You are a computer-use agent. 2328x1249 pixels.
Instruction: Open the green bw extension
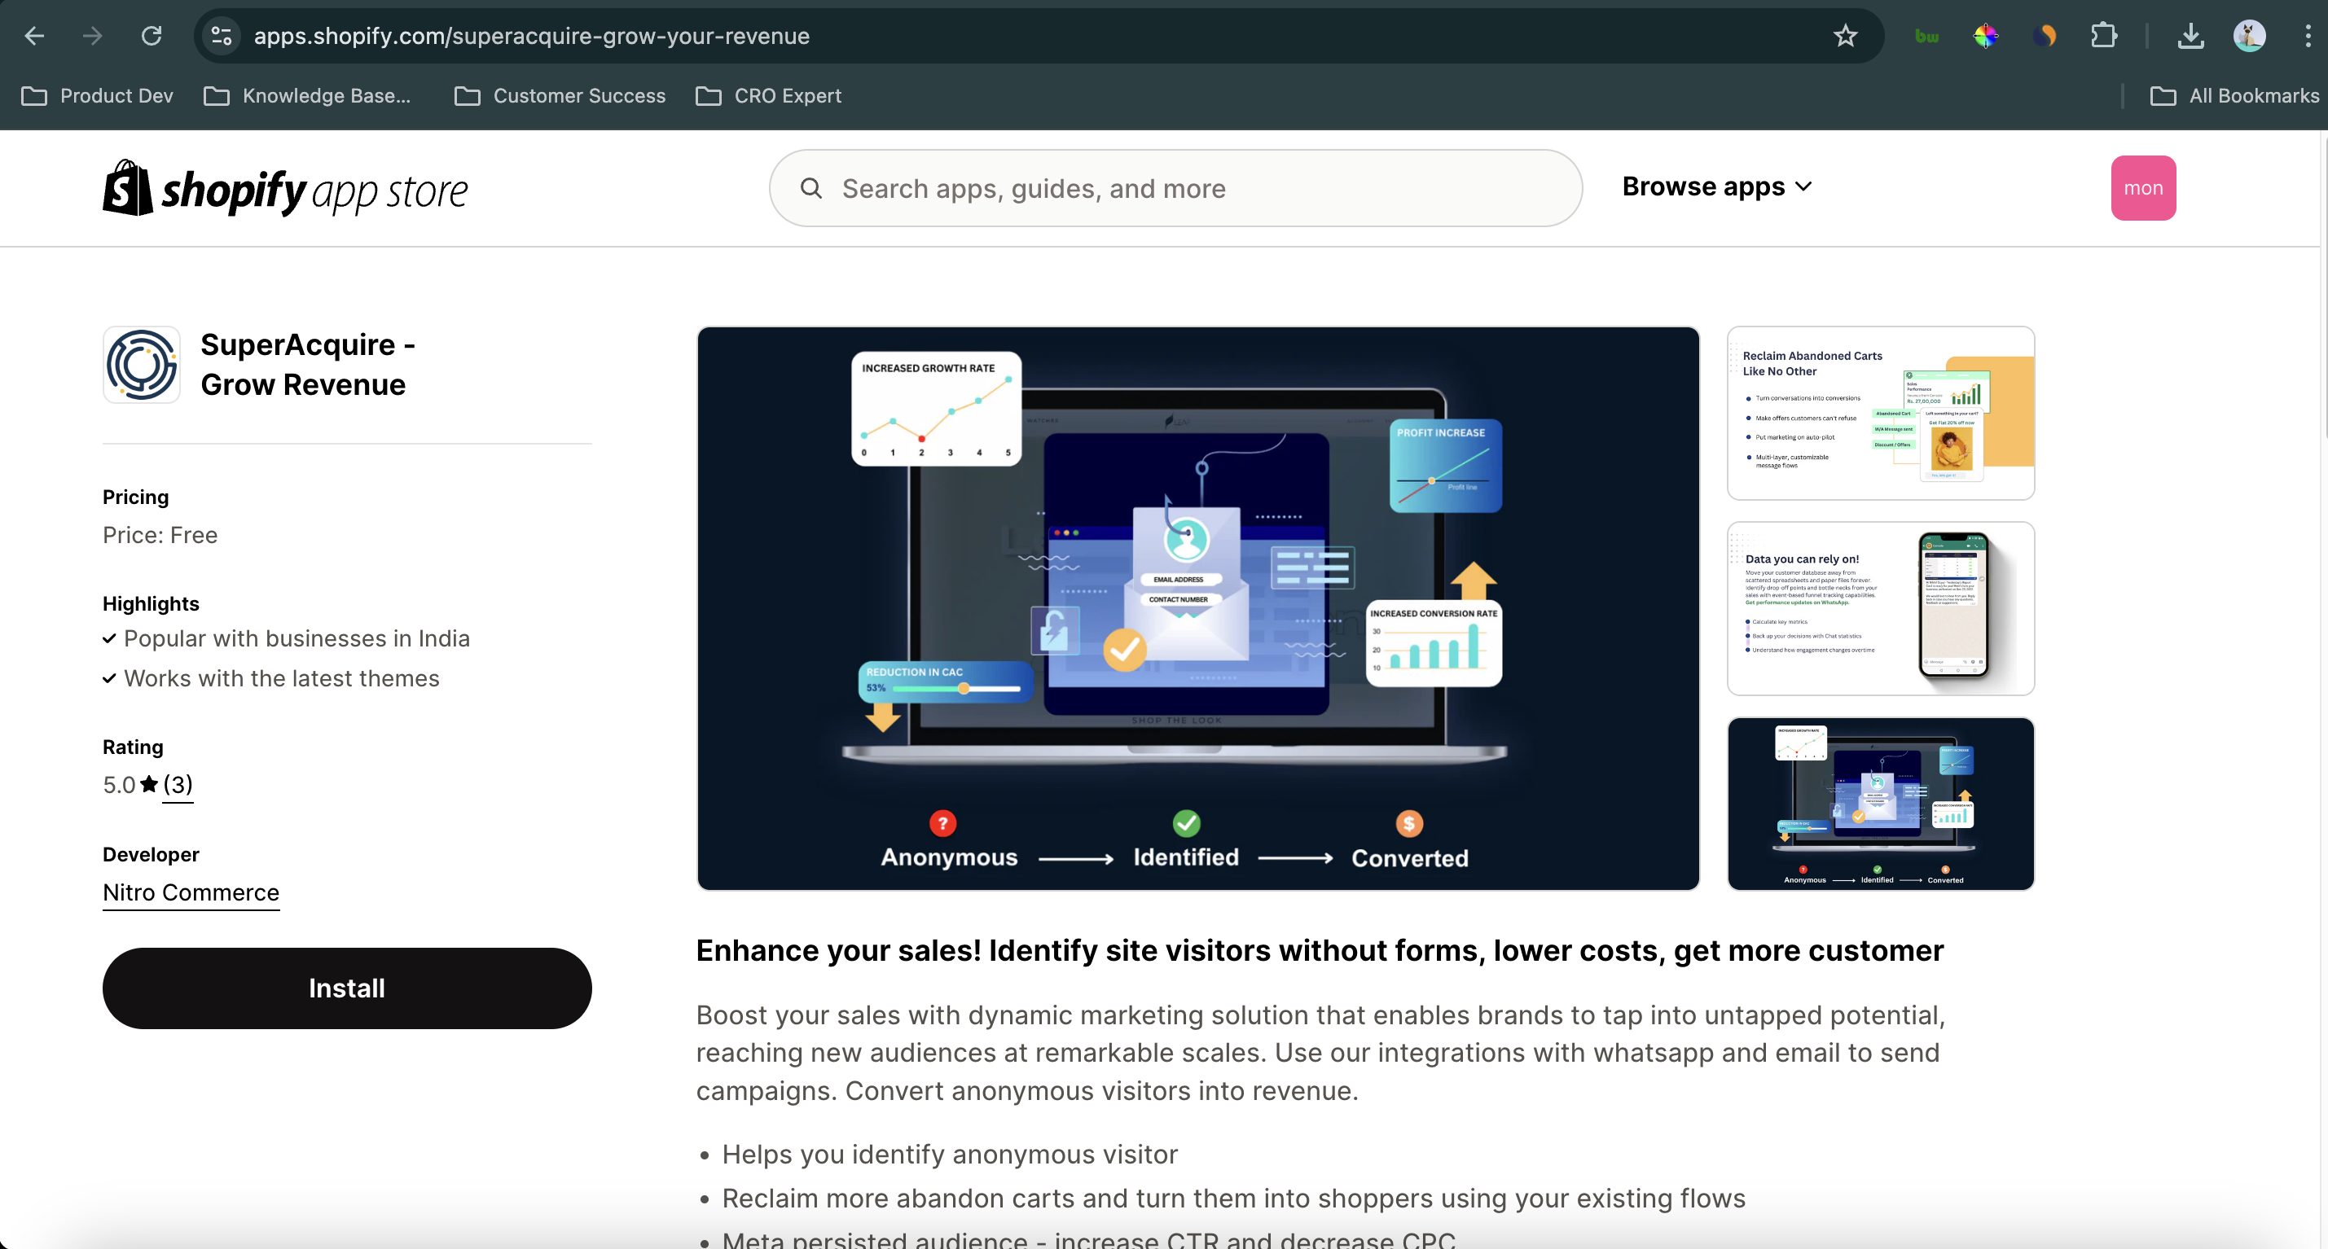tap(1926, 36)
